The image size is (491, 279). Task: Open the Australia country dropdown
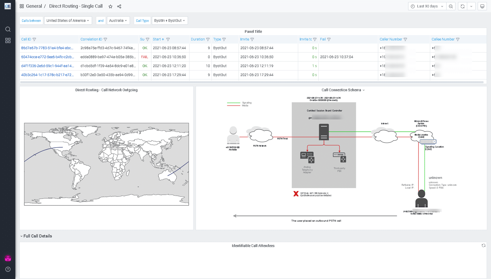pyautogui.click(x=118, y=20)
